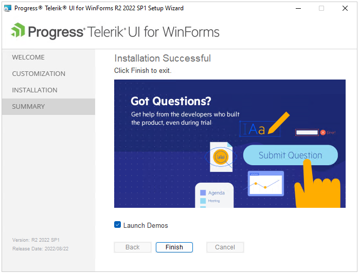Screen dimensions: 359x274
Task: Click the Submit Question banner button
Action: [x=290, y=155]
